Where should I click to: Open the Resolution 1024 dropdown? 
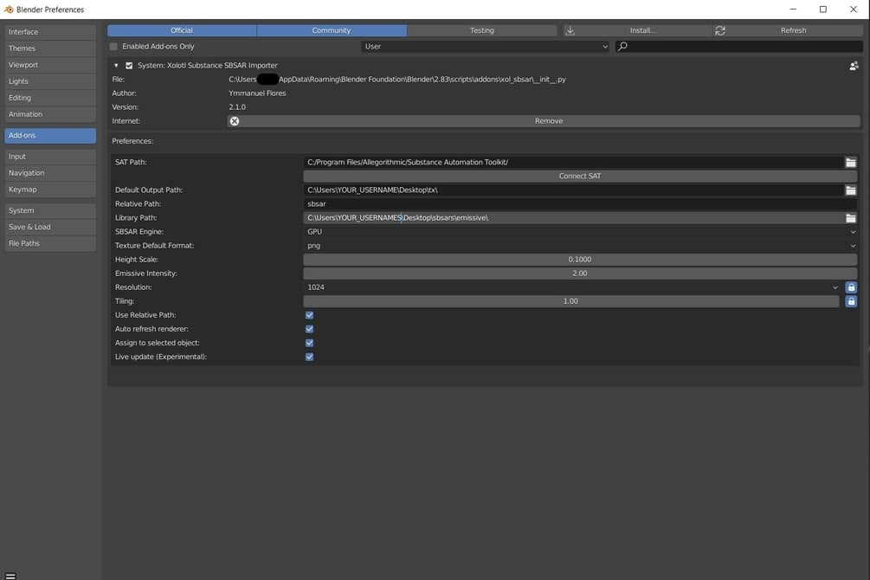click(571, 287)
